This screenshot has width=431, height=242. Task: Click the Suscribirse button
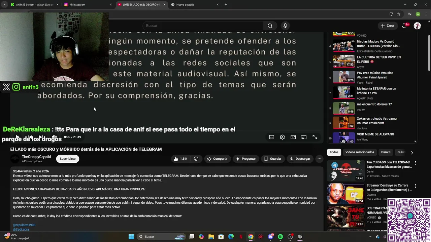pos(68,159)
